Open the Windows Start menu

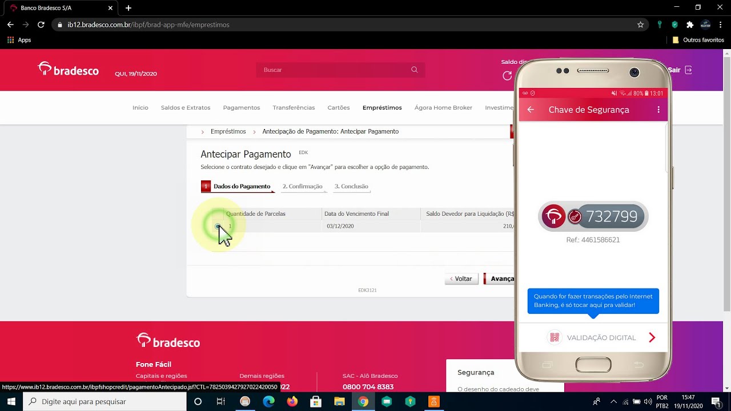(11, 401)
